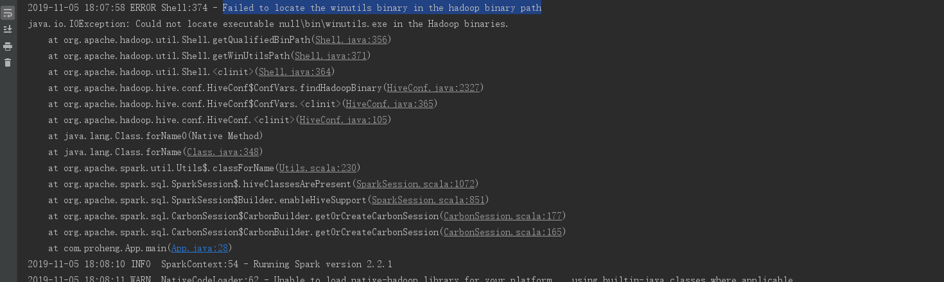944x282 pixels.
Task: Click the highlighted 'Failed to locate the winutils' text
Action: tap(381, 8)
